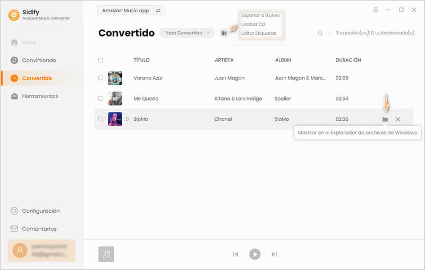The image size is (425, 270).
Task: Play the SloMo track with its play icon
Action: click(127, 119)
